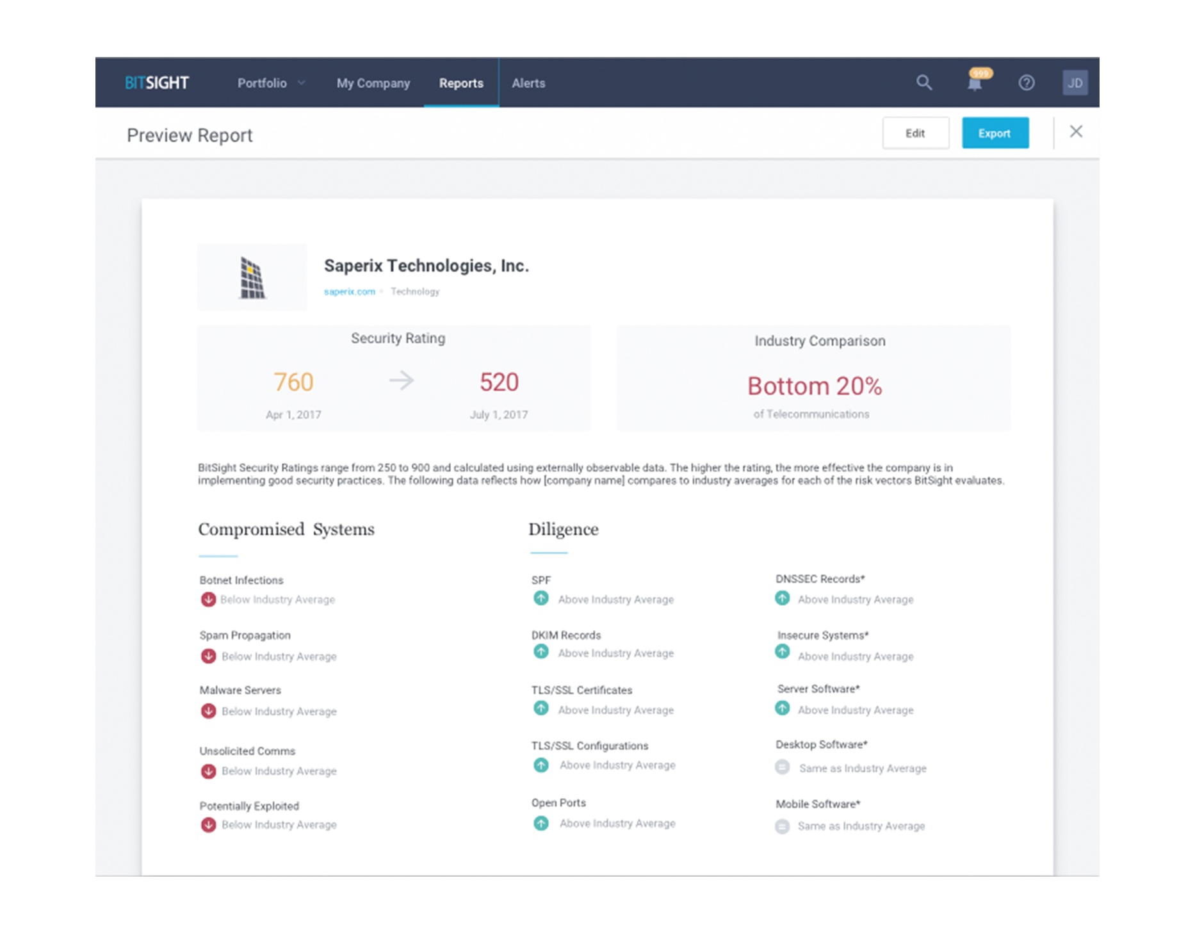
Task: Click the Server Software* label
Action: [818, 689]
